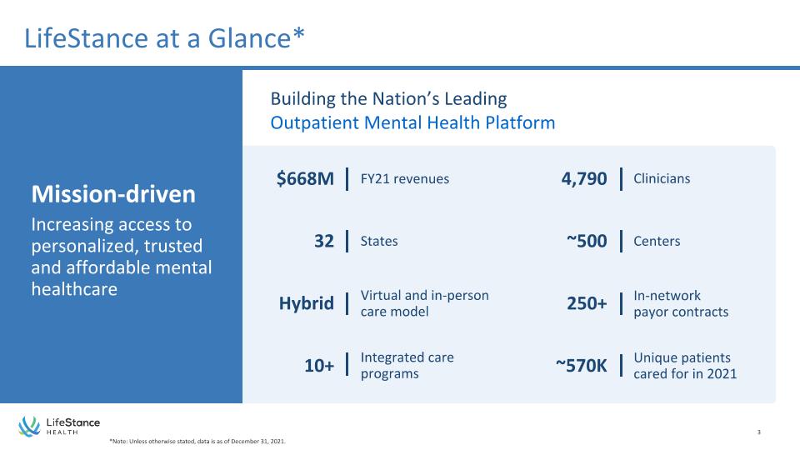Screen dimensions: 800x450
Task: Select the '10+' programs figure
Action: pyautogui.click(x=319, y=366)
